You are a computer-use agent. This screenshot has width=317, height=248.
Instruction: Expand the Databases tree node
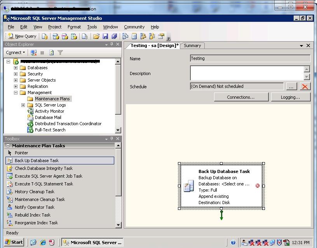tap(15, 67)
